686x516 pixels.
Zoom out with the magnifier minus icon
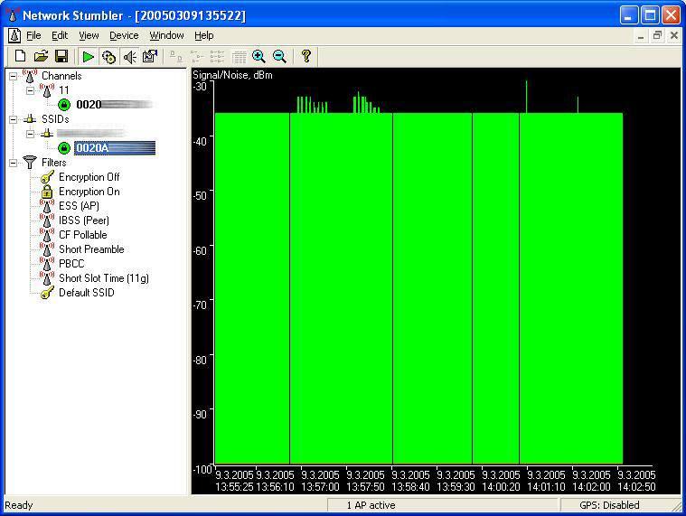[x=279, y=56]
